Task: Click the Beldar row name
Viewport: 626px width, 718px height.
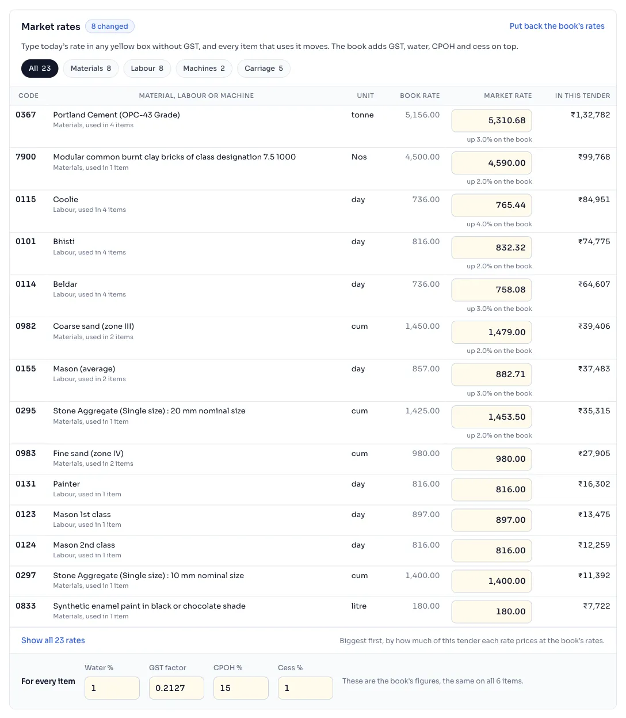Action: (x=65, y=284)
